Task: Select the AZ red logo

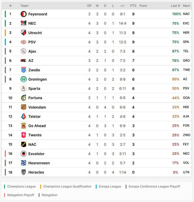Action: point(24,61)
